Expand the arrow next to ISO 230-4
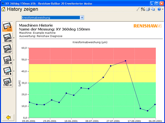The image size is (165, 123). (14, 60)
